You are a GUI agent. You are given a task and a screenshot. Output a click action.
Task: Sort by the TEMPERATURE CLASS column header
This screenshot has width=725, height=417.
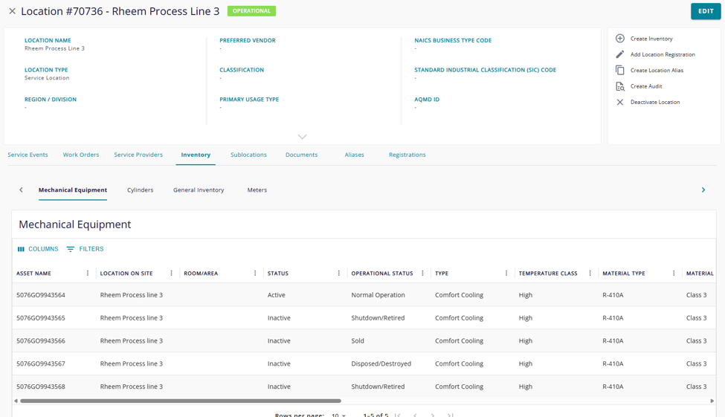point(548,274)
